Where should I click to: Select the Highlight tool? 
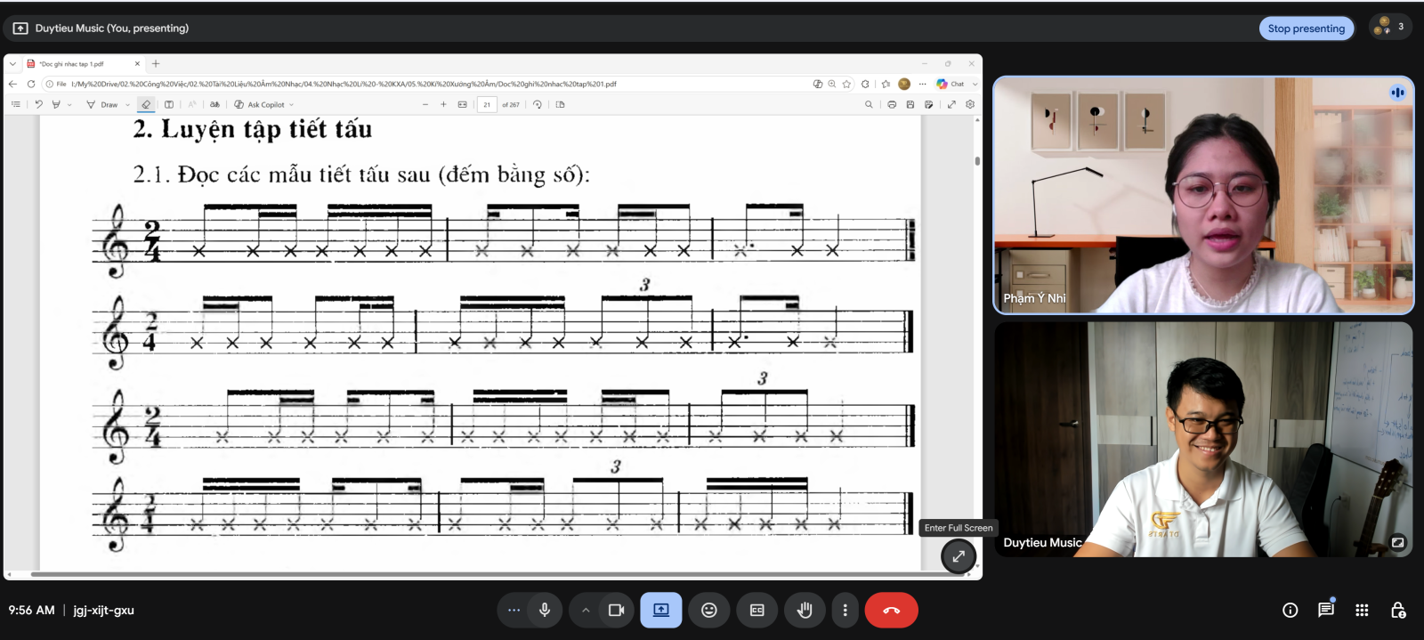56,104
